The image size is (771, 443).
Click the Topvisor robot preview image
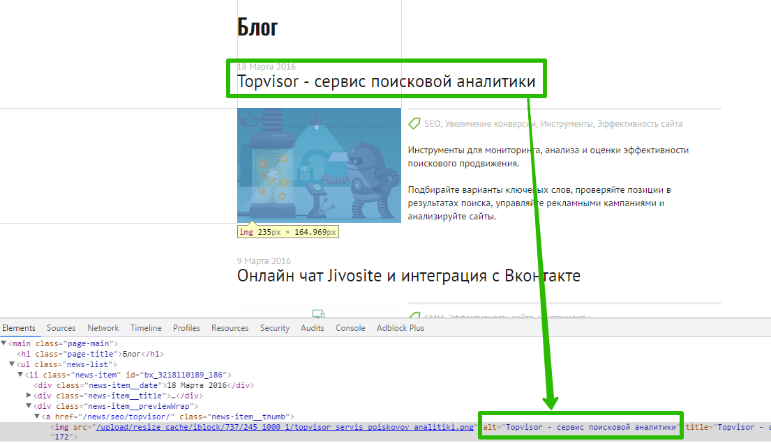319,166
